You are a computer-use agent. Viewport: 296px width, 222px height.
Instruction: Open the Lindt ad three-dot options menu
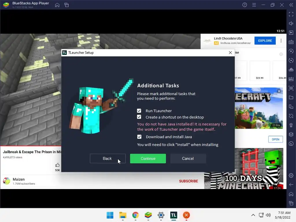[281, 40]
